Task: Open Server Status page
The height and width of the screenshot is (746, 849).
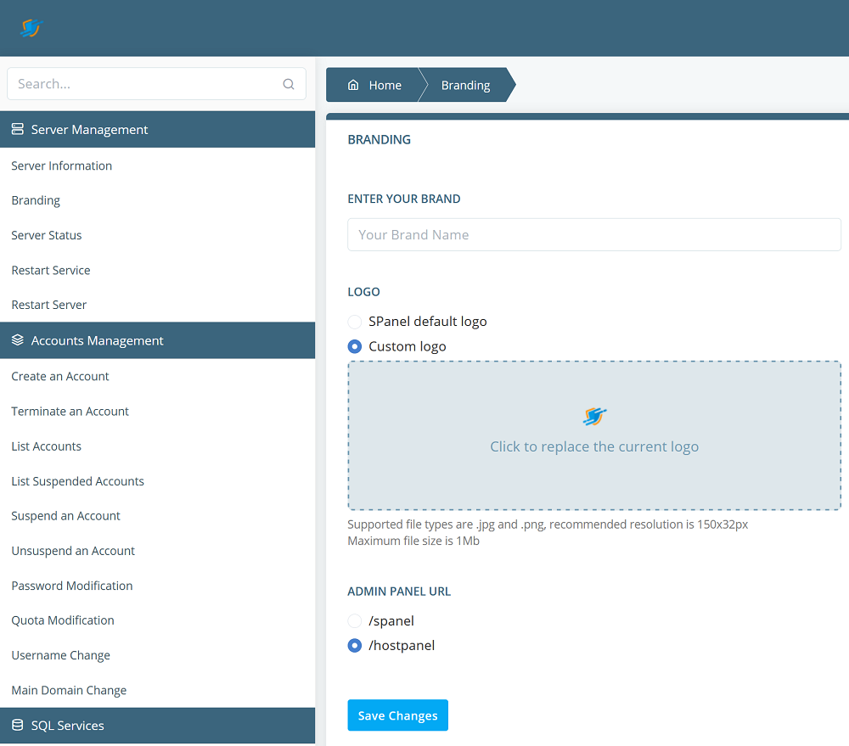Action: [x=47, y=235]
